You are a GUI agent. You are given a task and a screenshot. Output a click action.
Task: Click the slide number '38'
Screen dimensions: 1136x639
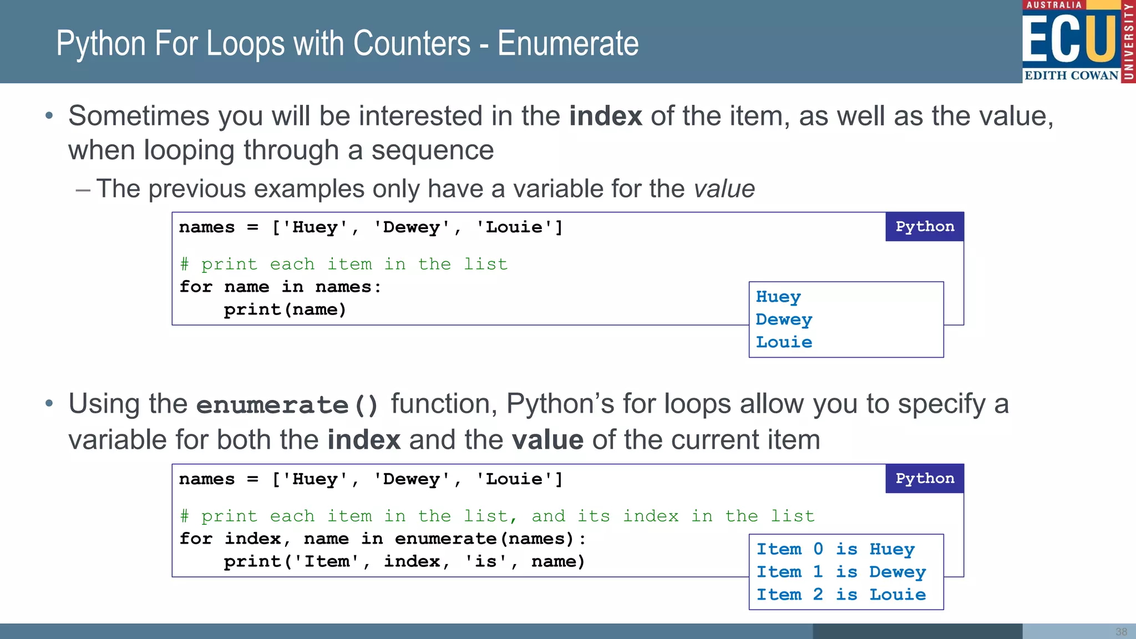pyautogui.click(x=1121, y=632)
